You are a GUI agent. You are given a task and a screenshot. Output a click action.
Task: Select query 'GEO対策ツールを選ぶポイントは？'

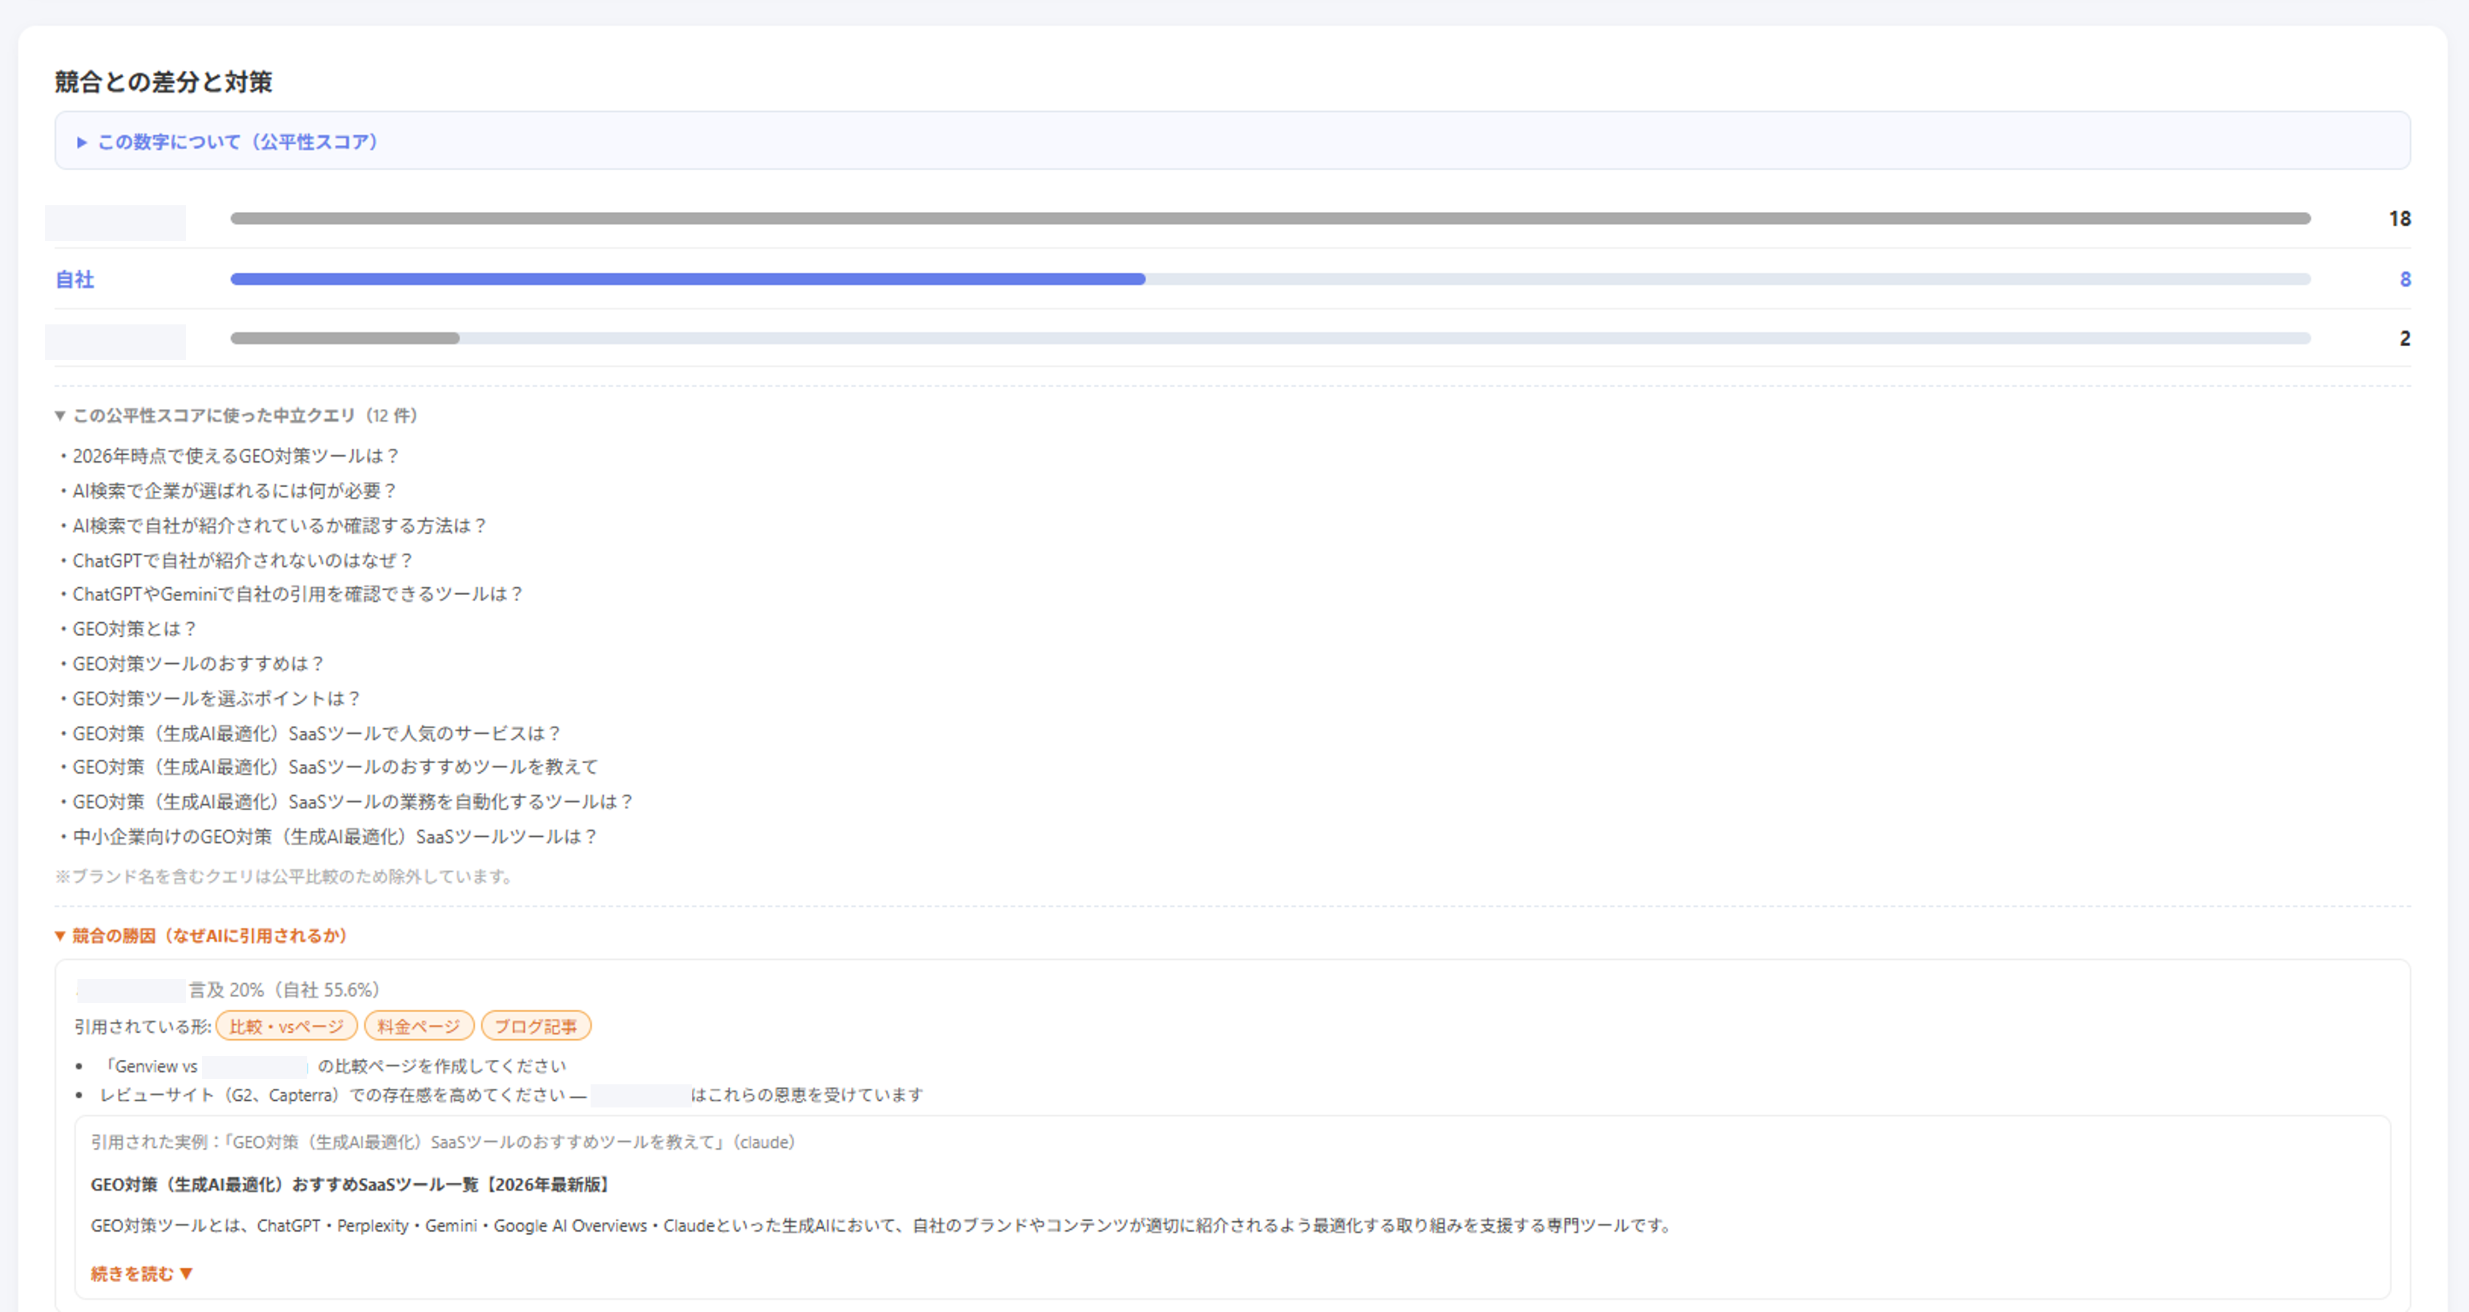point(217,698)
